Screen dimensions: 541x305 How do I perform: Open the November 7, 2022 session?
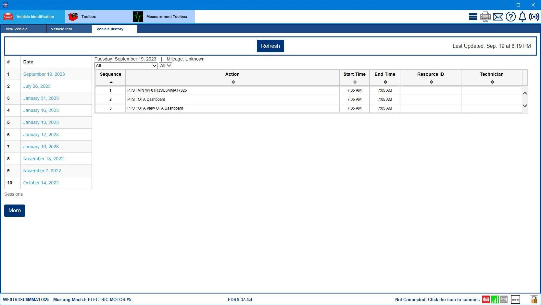pyautogui.click(x=42, y=171)
